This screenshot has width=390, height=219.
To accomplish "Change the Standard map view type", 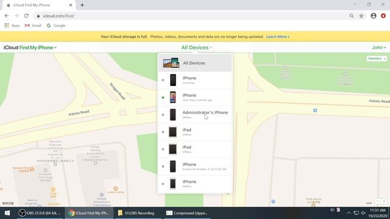I will pyautogui.click(x=377, y=58).
